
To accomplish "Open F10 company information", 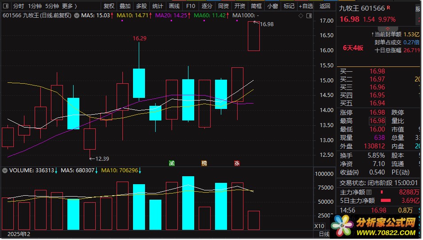I will pos(191,6).
